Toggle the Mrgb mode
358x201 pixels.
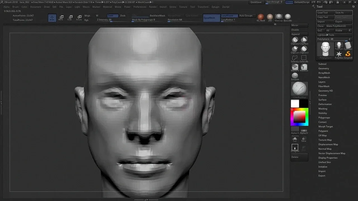87,16
